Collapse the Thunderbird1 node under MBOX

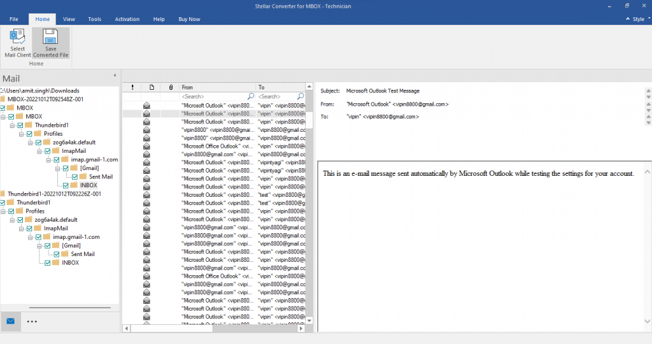(x=12, y=125)
